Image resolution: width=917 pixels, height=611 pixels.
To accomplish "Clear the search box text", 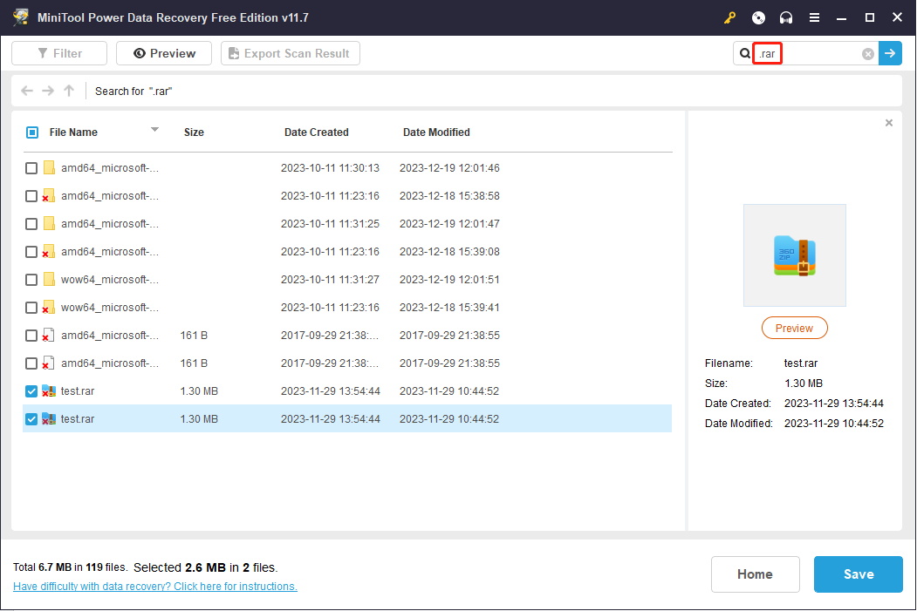I will [868, 54].
